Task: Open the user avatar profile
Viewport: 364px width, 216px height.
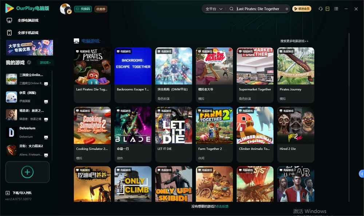Action: click(x=66, y=9)
